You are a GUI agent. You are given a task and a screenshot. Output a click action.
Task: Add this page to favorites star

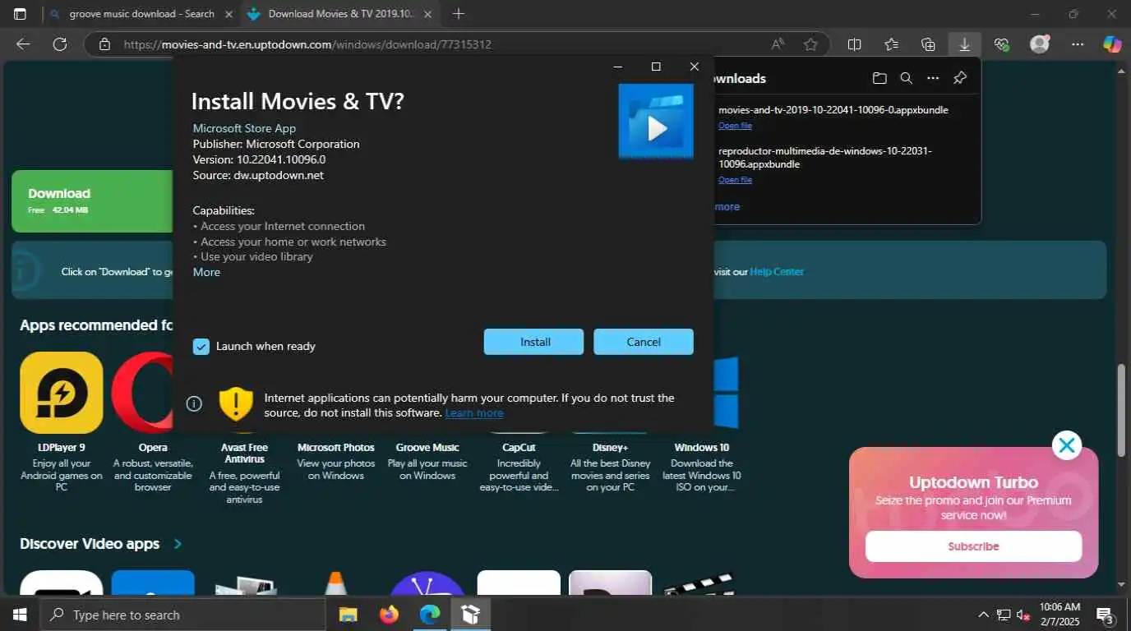point(810,44)
